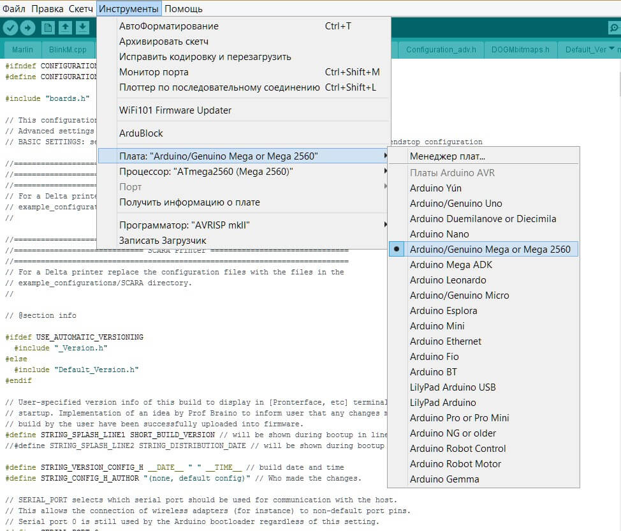Click the Save sketch down-arrow icon

coord(82,27)
